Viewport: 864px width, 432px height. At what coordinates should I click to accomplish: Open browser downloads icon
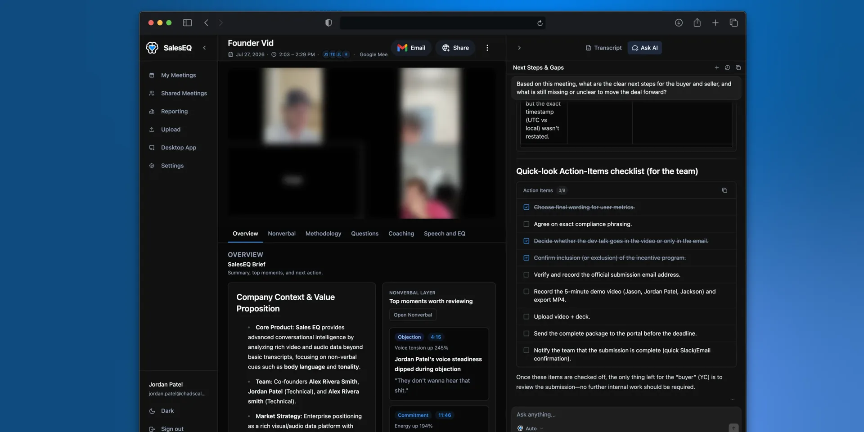[679, 23]
